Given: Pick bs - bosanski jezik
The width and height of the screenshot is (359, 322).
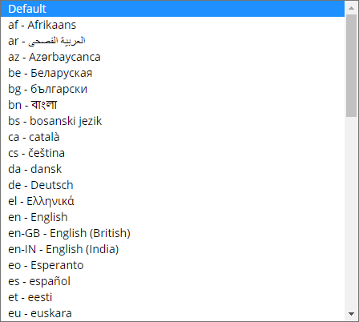Looking at the screenshot, I should (x=172, y=121).
